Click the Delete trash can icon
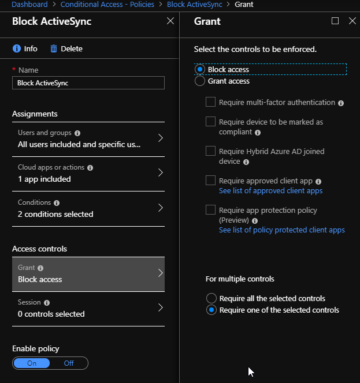Screen dimensions: 360x383 54,48
